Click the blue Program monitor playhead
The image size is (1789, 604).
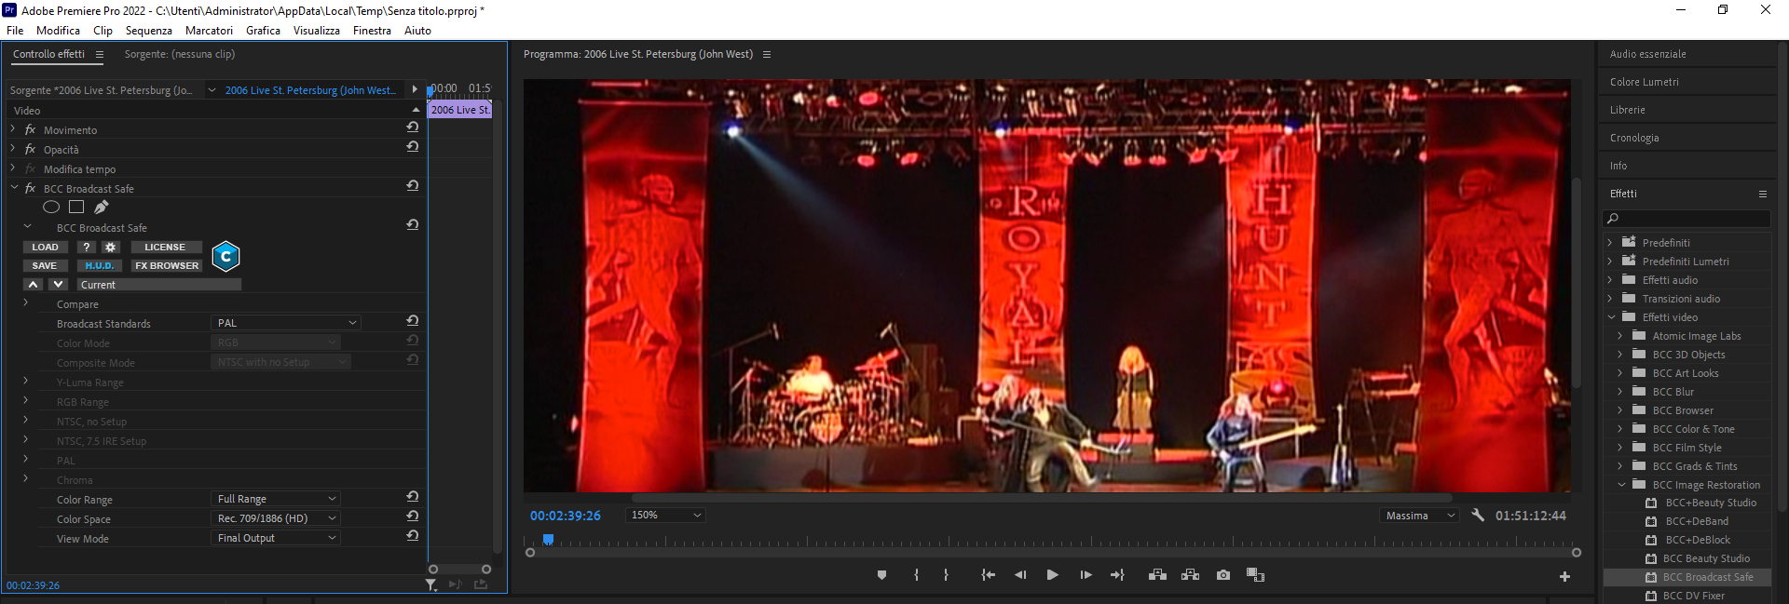(x=549, y=539)
